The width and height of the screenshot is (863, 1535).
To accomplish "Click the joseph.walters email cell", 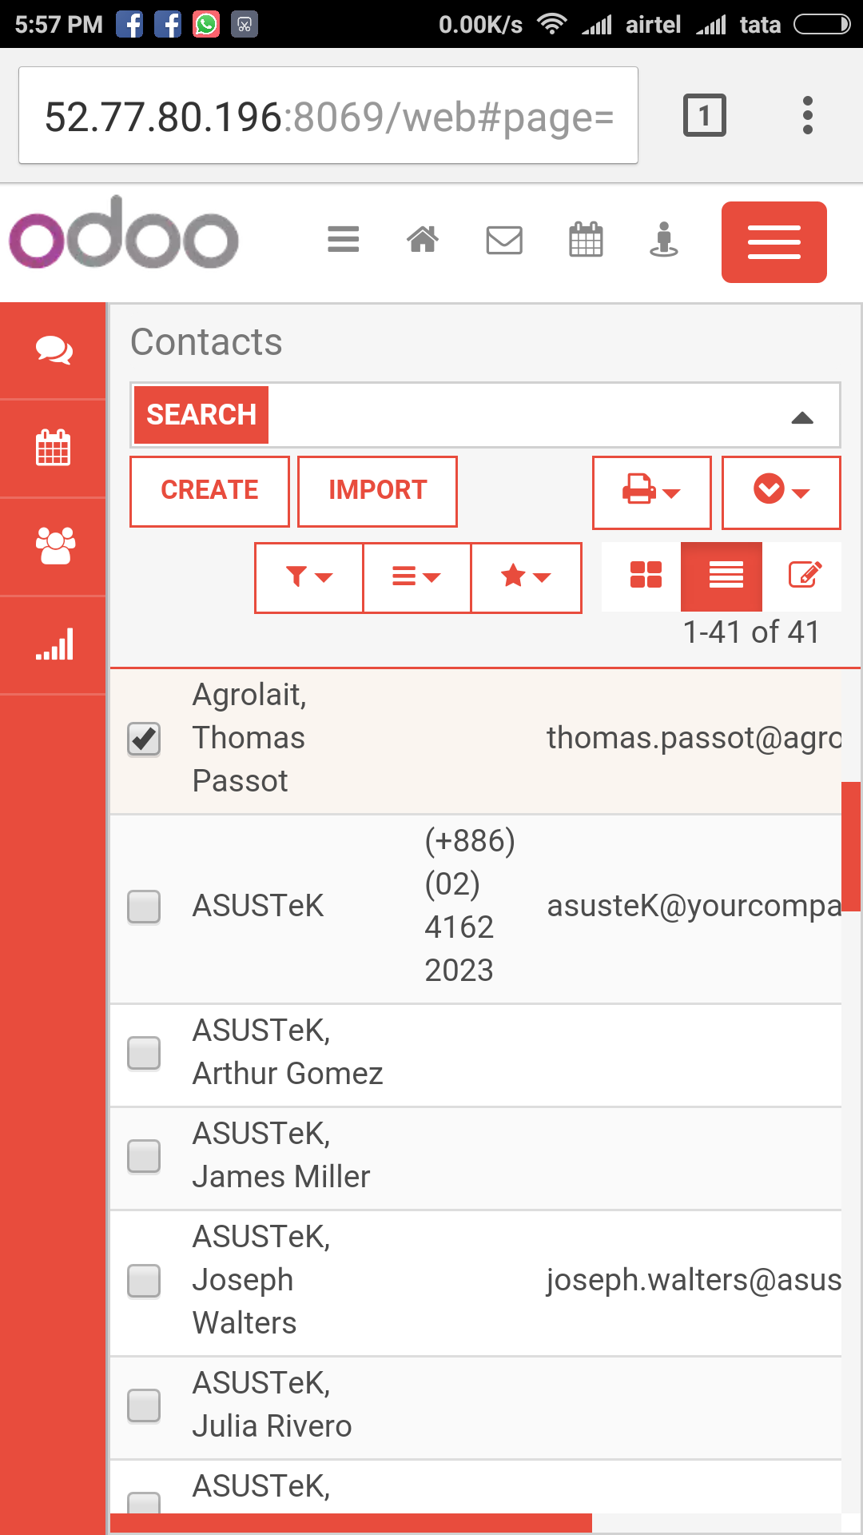I will point(694,1280).
